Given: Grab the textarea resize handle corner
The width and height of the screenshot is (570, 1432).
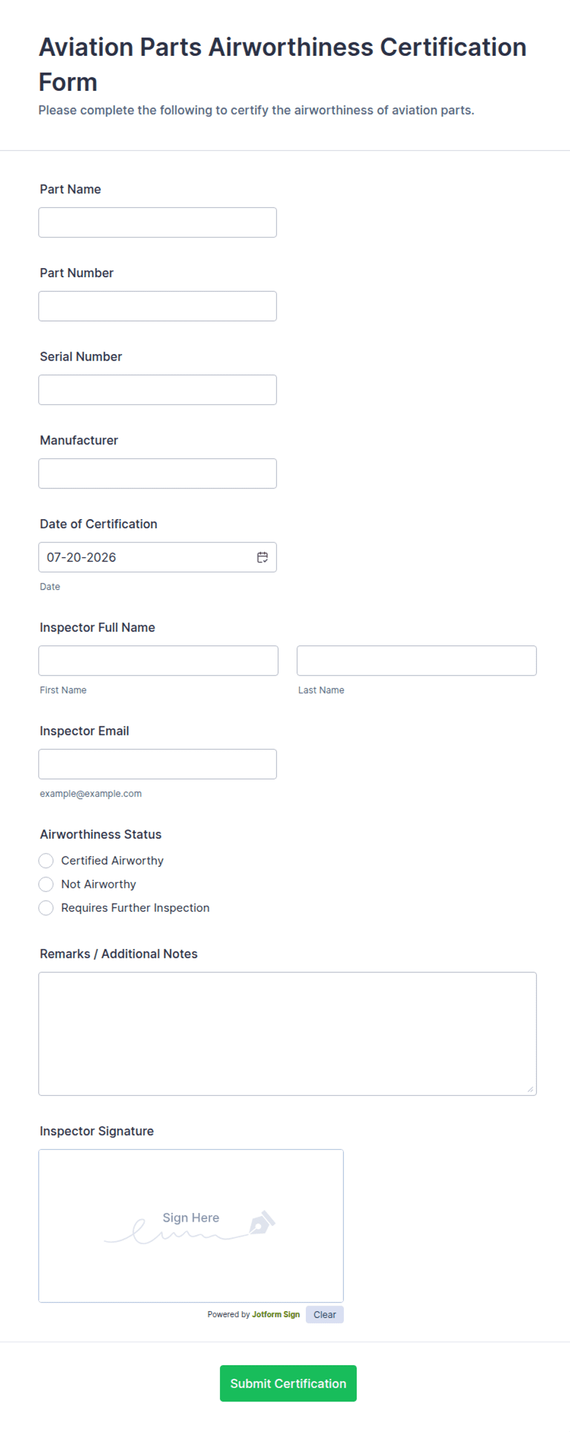Looking at the screenshot, I should (x=530, y=1089).
